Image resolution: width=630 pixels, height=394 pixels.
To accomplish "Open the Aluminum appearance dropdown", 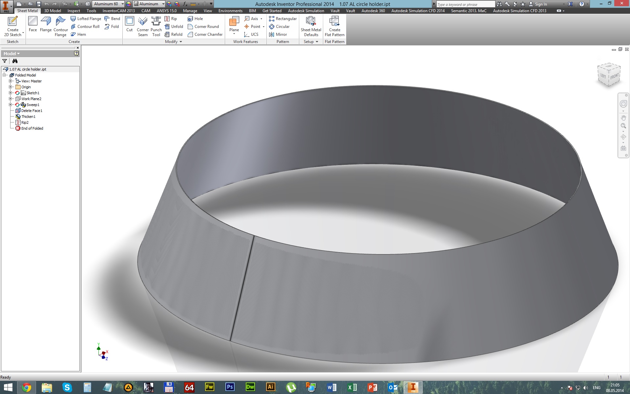I will [x=163, y=4].
